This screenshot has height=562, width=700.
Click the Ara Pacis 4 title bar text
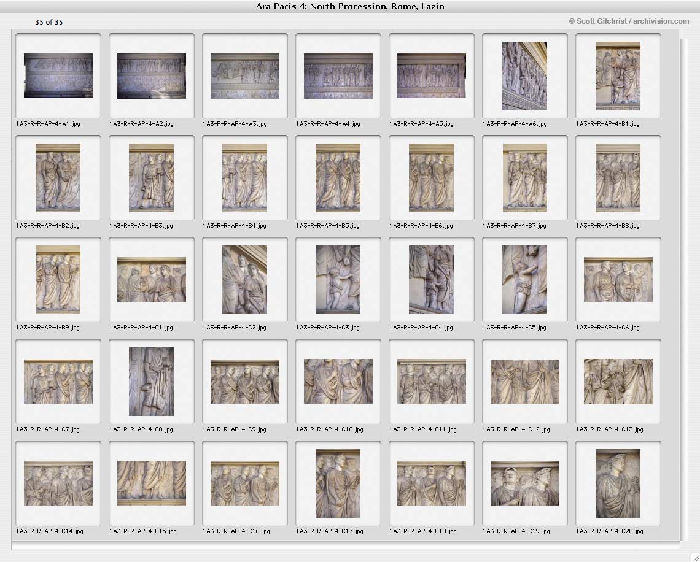pyautogui.click(x=350, y=6)
